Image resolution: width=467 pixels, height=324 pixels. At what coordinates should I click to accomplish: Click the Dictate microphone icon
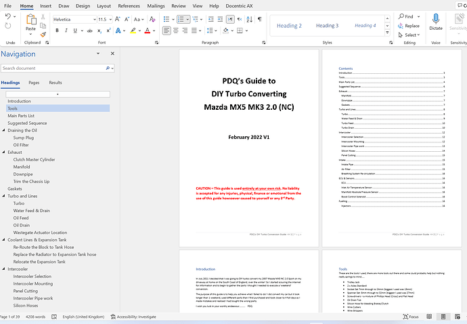tap(436, 19)
